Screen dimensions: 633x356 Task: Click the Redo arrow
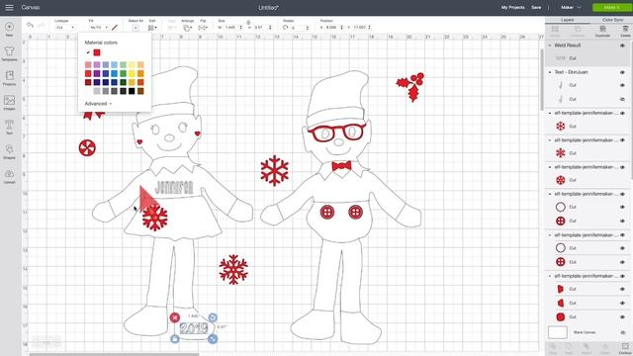click(x=41, y=26)
